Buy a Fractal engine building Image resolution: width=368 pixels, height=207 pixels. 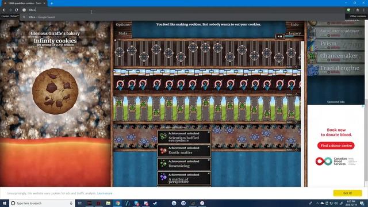point(336,69)
